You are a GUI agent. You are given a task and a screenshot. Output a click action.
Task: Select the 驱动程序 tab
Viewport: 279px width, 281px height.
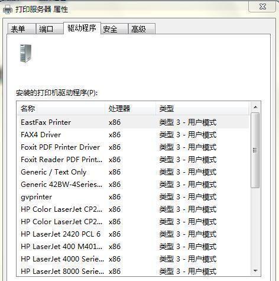coord(82,28)
